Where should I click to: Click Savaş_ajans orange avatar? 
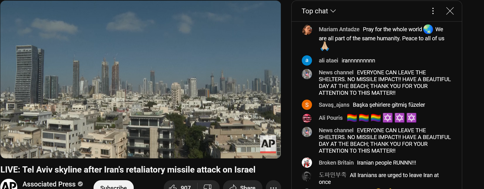point(307,105)
